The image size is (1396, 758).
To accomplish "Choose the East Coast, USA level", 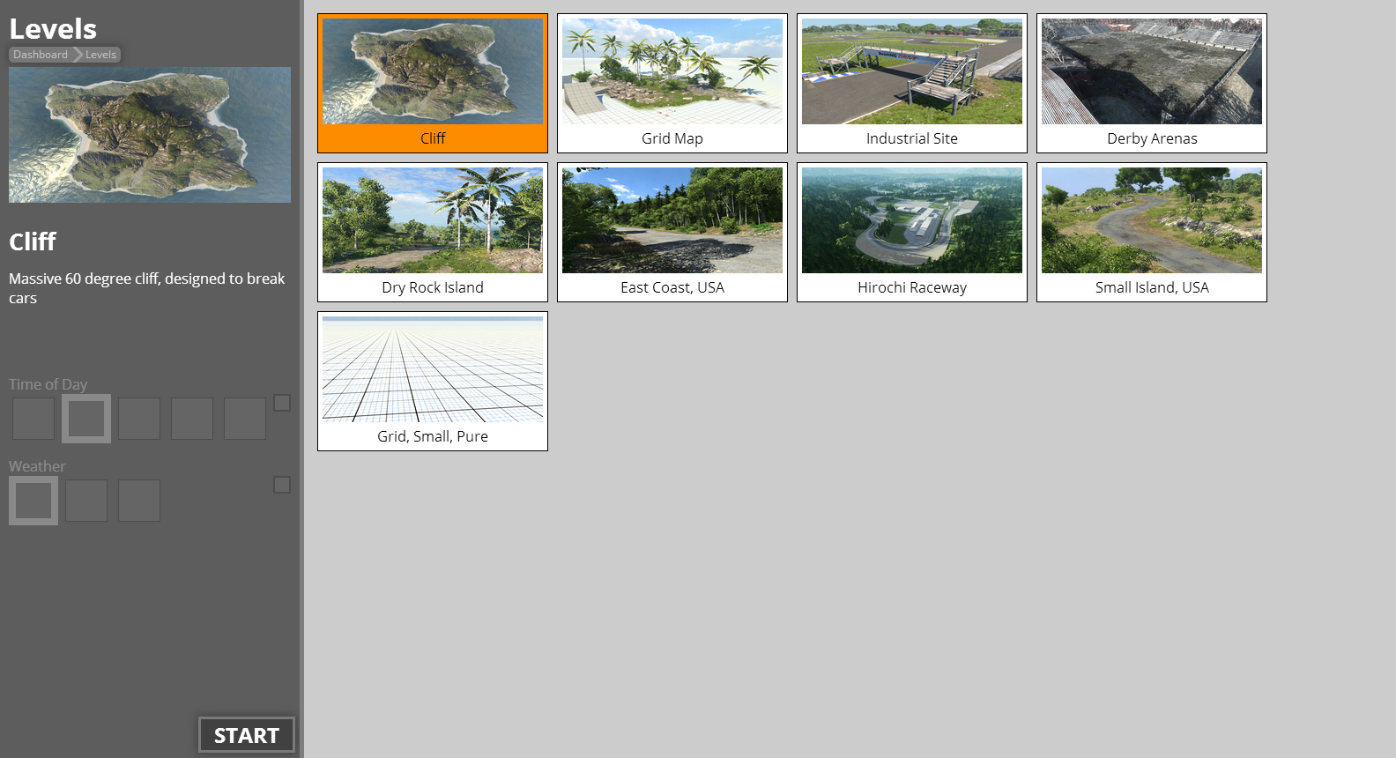I will point(672,233).
